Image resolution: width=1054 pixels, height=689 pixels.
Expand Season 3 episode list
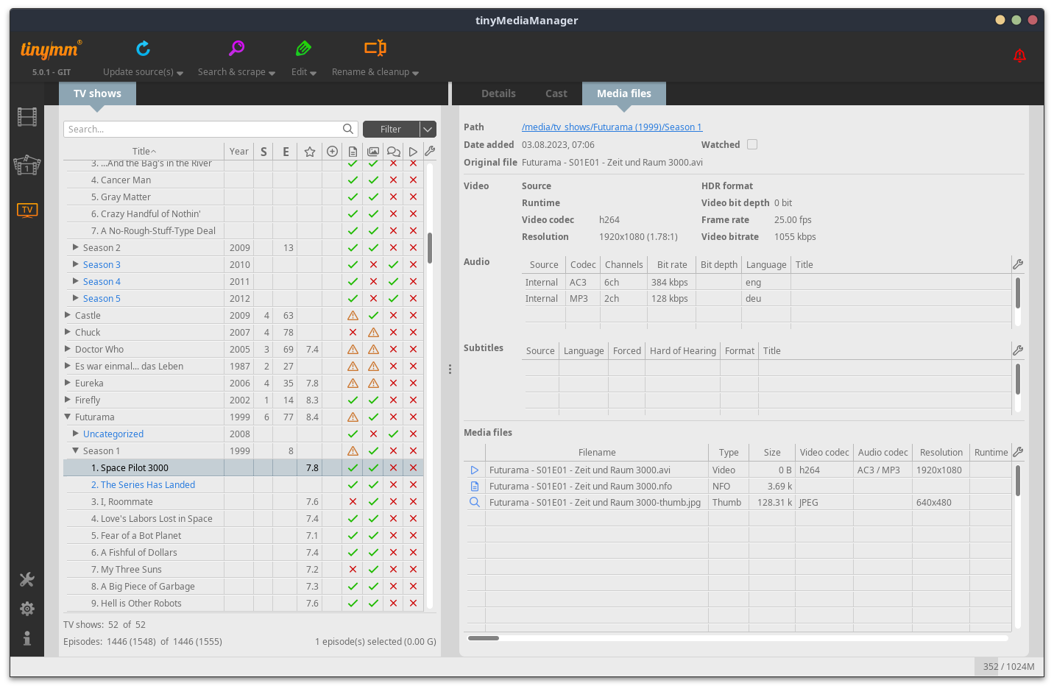point(75,264)
